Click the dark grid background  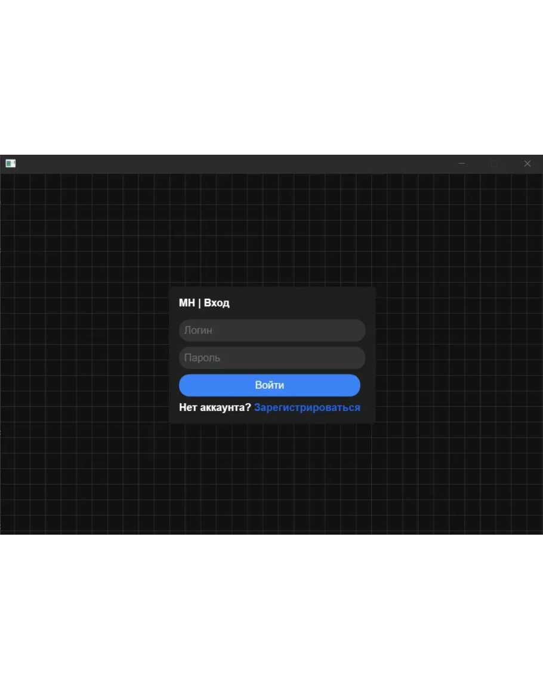click(90, 269)
